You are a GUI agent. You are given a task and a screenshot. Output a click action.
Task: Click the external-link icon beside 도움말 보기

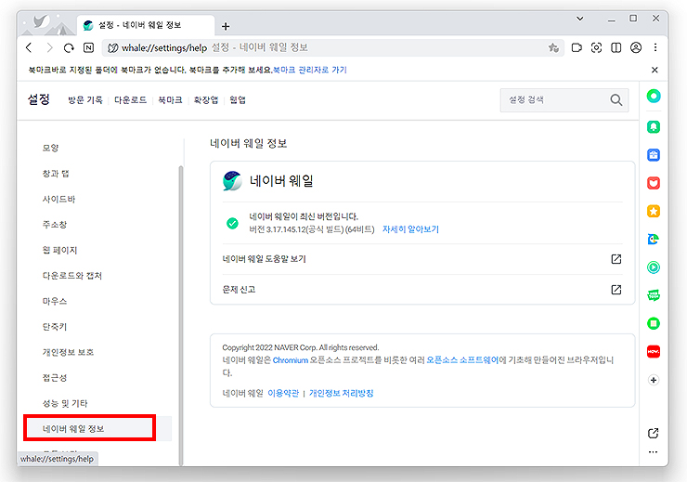(x=616, y=259)
